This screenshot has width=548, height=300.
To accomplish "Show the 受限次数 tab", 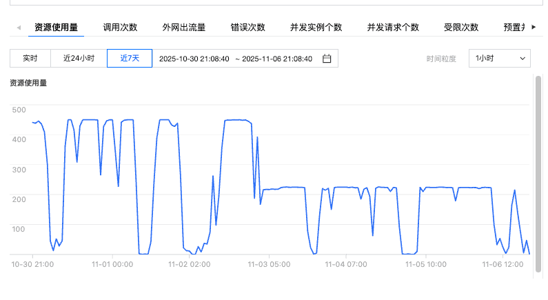I will 461,28.
